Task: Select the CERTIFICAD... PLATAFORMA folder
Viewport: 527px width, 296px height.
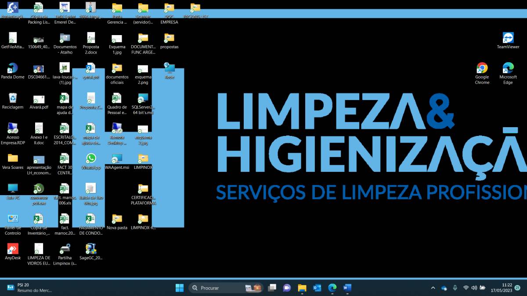Action: point(143,194)
